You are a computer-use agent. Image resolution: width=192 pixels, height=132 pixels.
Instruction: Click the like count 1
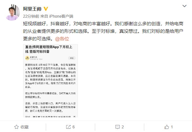pos(172,127)
